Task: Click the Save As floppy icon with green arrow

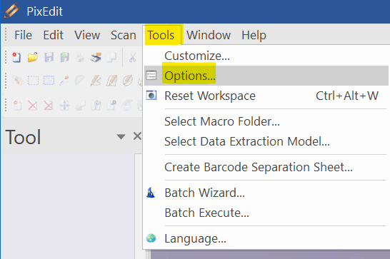Action: pyautogui.click(x=64, y=57)
